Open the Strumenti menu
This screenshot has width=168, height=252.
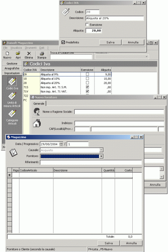pyautogui.click(x=31, y=48)
